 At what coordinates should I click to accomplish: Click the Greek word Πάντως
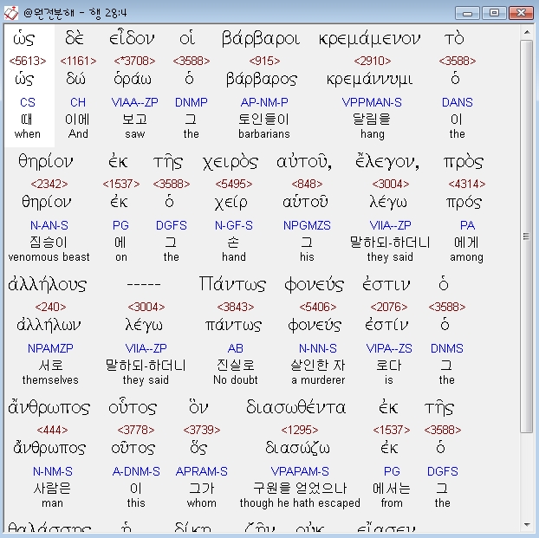click(x=232, y=285)
